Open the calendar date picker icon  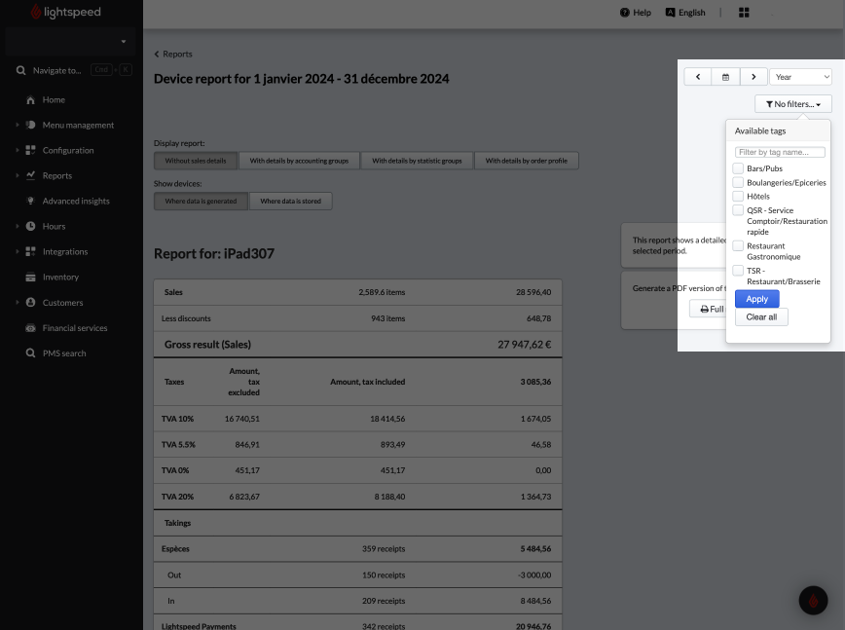click(726, 77)
